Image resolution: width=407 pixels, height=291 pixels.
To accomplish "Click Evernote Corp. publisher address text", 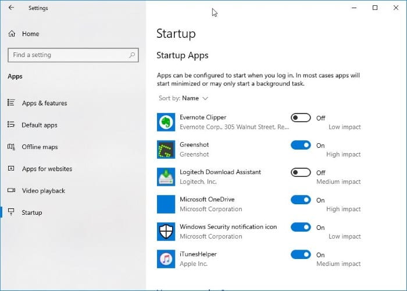I will pos(234,127).
